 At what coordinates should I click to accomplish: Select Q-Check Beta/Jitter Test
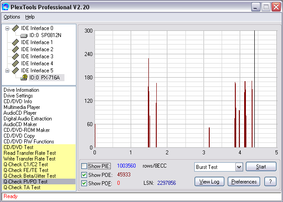(x=39, y=176)
